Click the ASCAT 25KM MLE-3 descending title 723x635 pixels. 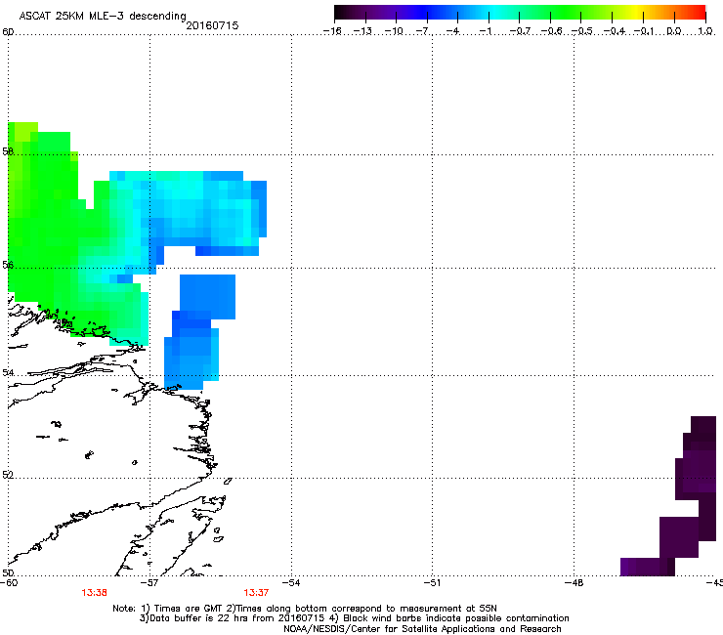click(x=103, y=16)
